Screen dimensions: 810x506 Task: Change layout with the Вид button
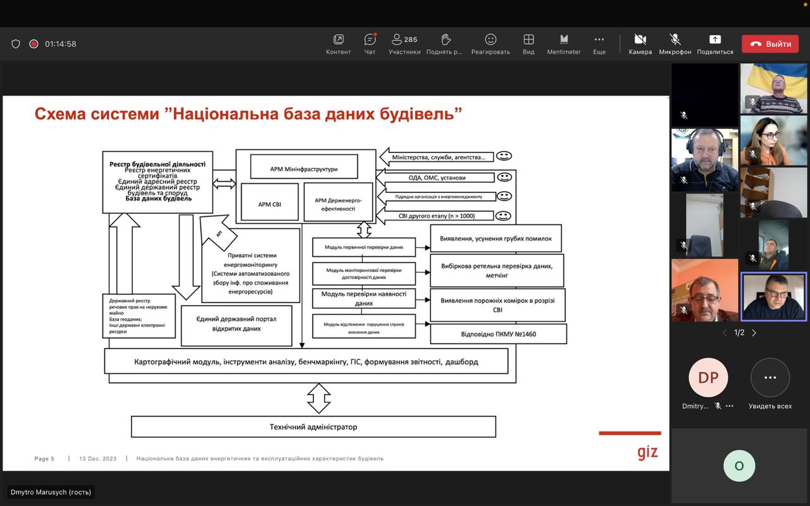pos(528,44)
